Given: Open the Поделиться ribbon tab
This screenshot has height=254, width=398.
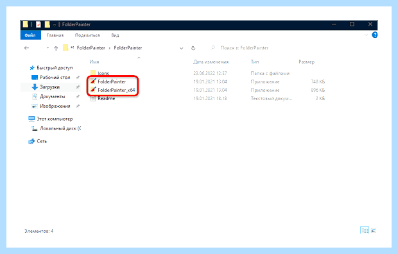Looking at the screenshot, I should tap(87, 35).
